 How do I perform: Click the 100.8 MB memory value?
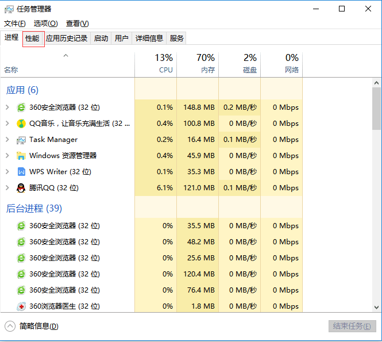[x=199, y=124]
